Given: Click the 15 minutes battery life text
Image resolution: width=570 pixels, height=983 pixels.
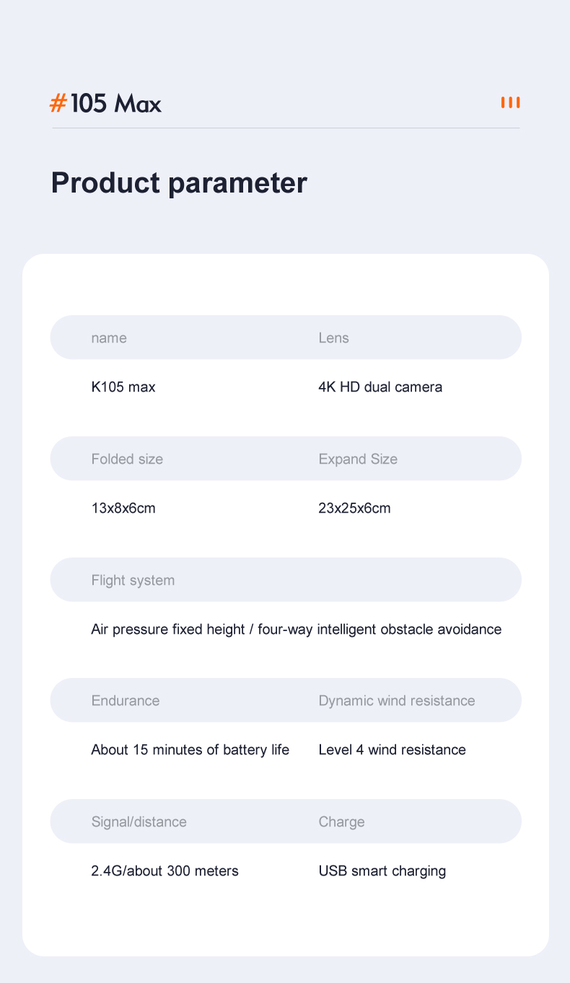Looking at the screenshot, I should coord(190,750).
